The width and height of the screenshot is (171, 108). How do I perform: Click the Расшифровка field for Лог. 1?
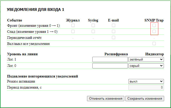point(110,59)
